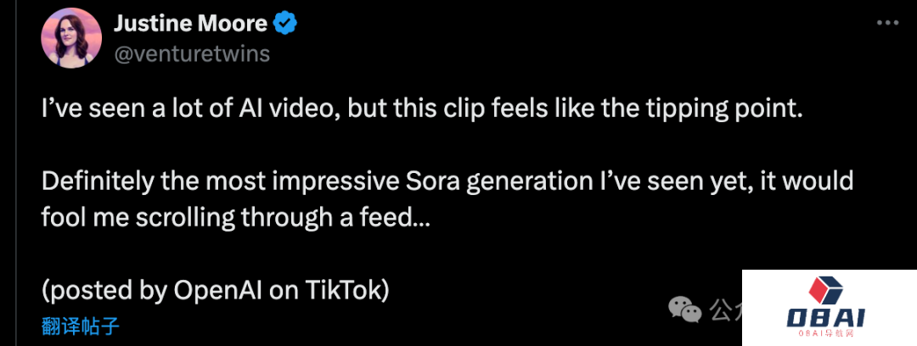This screenshot has height=346, width=917.
Task: Click the 公众号 watermark text
Action: [725, 309]
